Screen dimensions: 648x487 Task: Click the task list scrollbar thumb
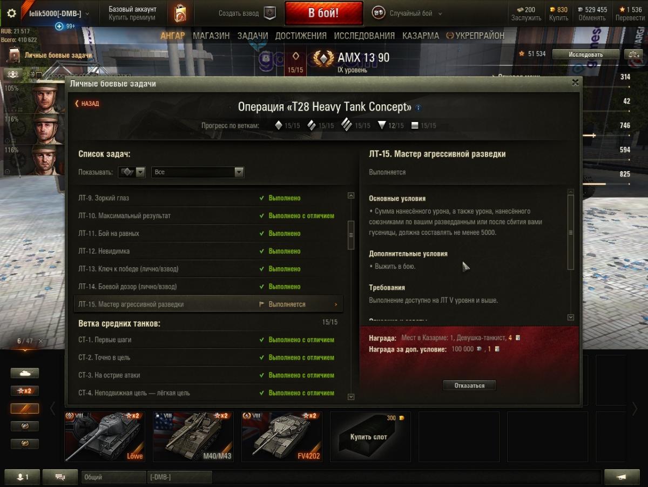pyautogui.click(x=351, y=235)
